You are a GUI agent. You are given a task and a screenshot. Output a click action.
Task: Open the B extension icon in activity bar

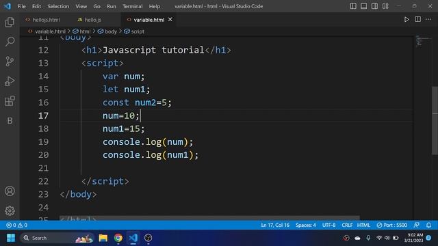pyautogui.click(x=10, y=121)
